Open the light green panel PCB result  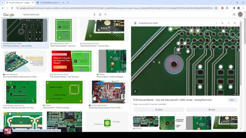(x=63, y=30)
